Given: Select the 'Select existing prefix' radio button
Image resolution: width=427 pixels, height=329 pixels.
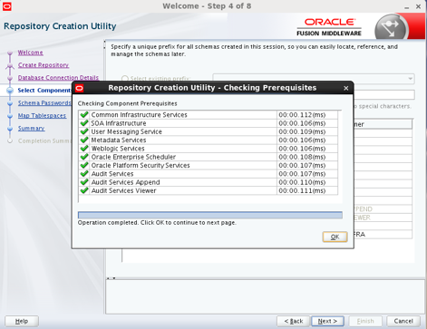Looking at the screenshot, I should (x=125, y=79).
